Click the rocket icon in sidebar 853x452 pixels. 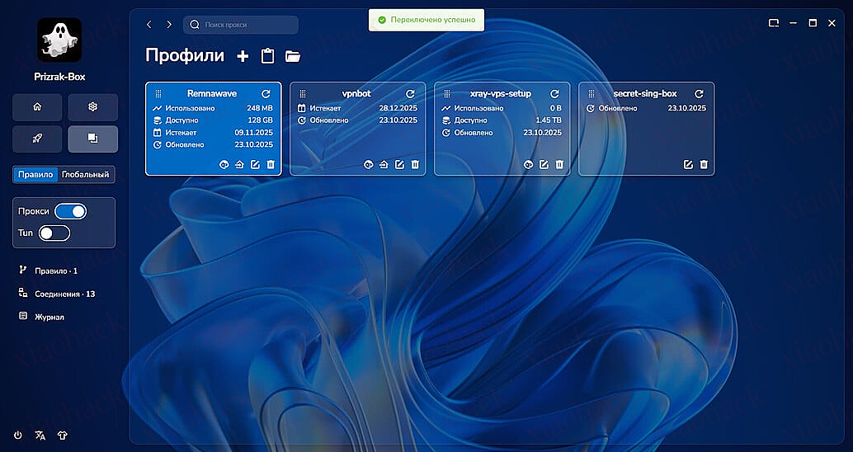tap(37, 139)
